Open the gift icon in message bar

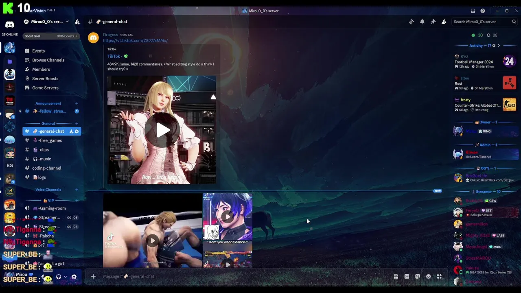396,276
